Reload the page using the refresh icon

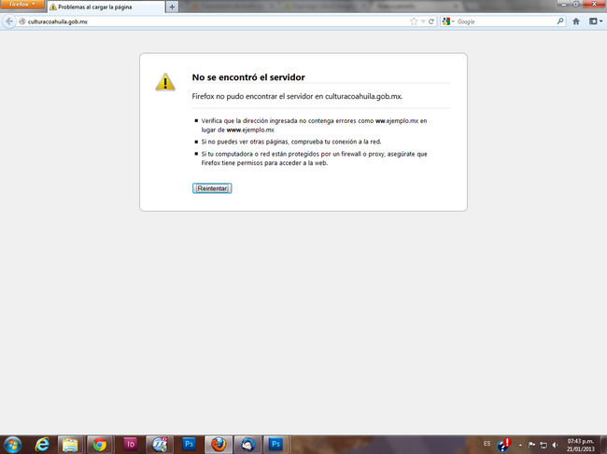point(431,21)
